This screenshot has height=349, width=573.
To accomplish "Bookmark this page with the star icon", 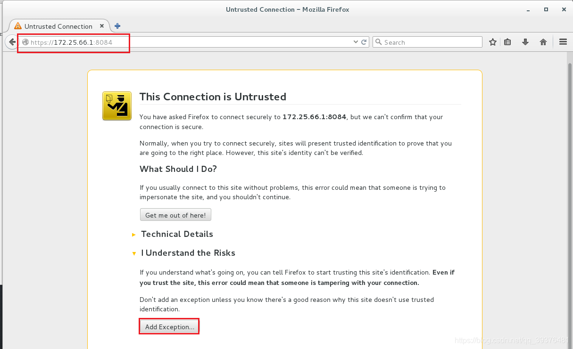I will pyautogui.click(x=493, y=42).
